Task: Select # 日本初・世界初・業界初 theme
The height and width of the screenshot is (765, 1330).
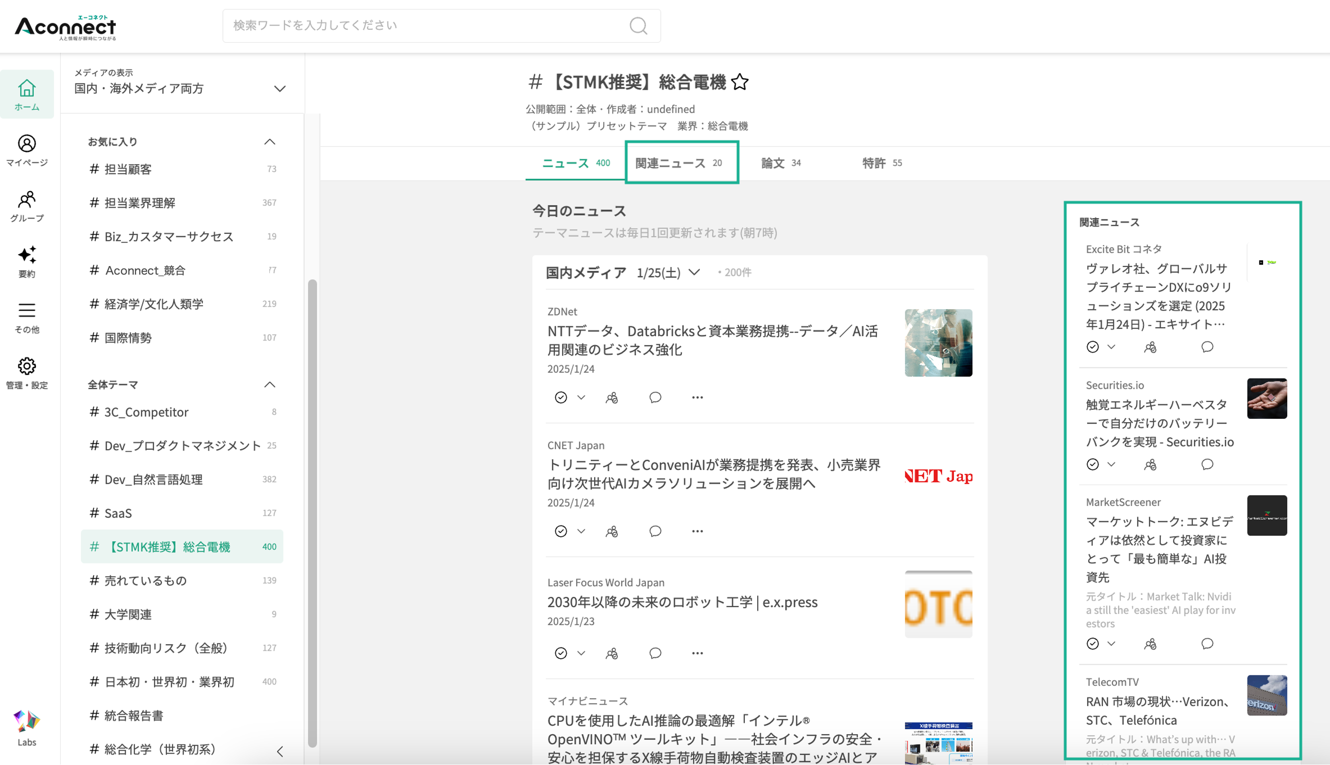Action: tap(182, 682)
